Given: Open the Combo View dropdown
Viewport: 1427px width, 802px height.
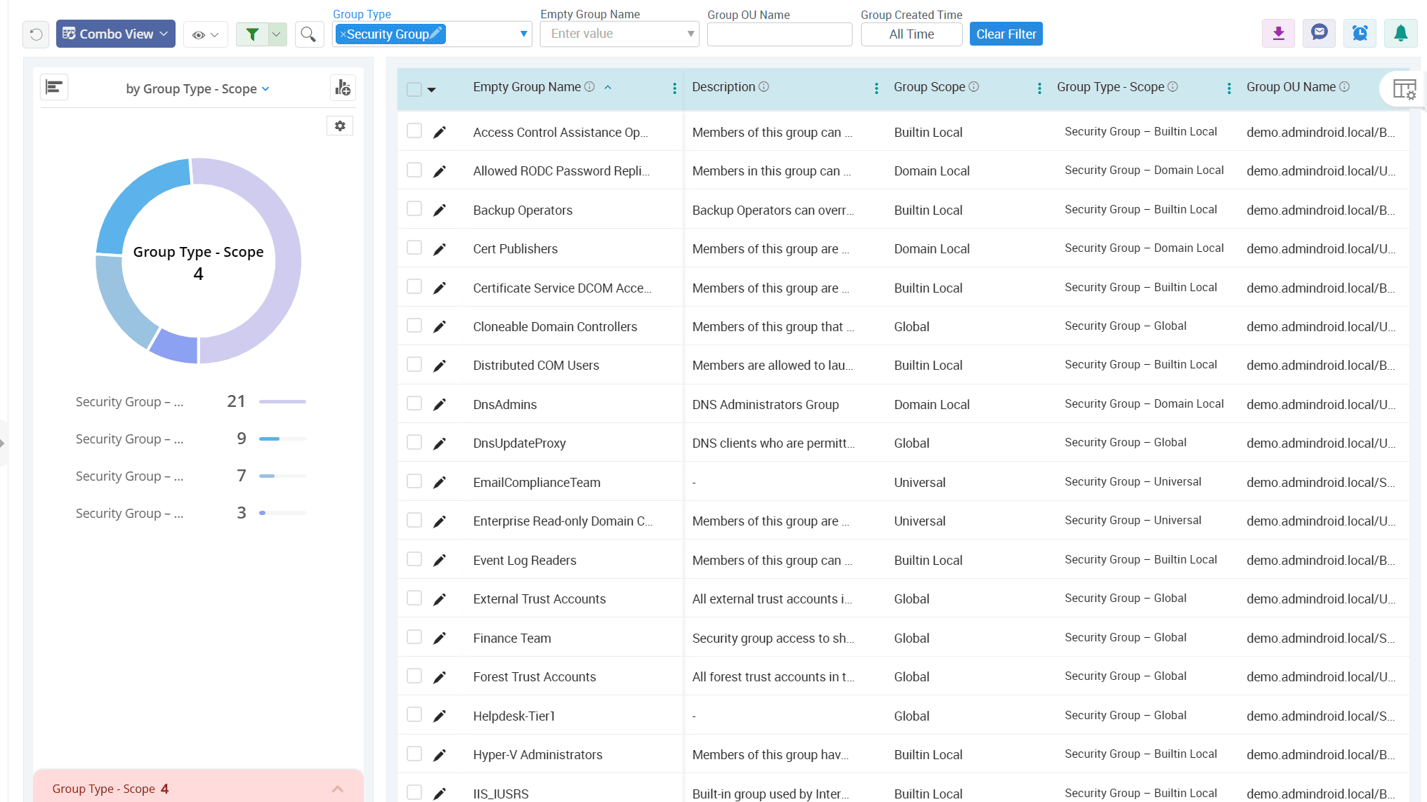Looking at the screenshot, I should click(116, 34).
